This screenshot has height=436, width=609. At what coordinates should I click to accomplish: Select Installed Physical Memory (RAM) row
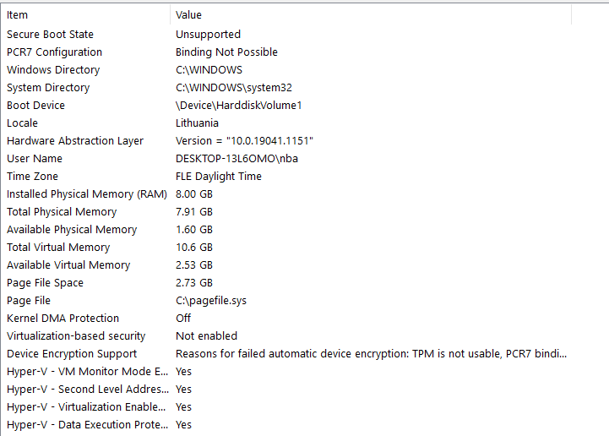coord(87,194)
